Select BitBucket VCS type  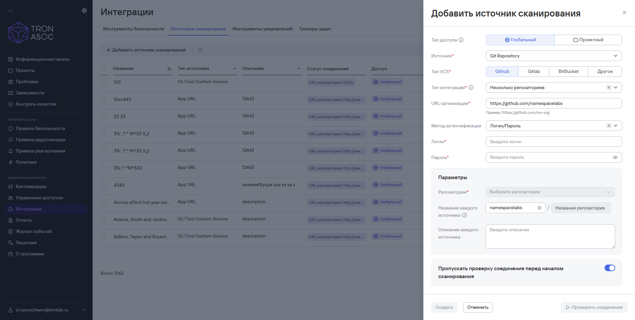(x=569, y=72)
